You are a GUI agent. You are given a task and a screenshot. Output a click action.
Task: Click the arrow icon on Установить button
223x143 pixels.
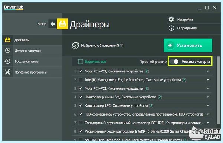click(170, 45)
